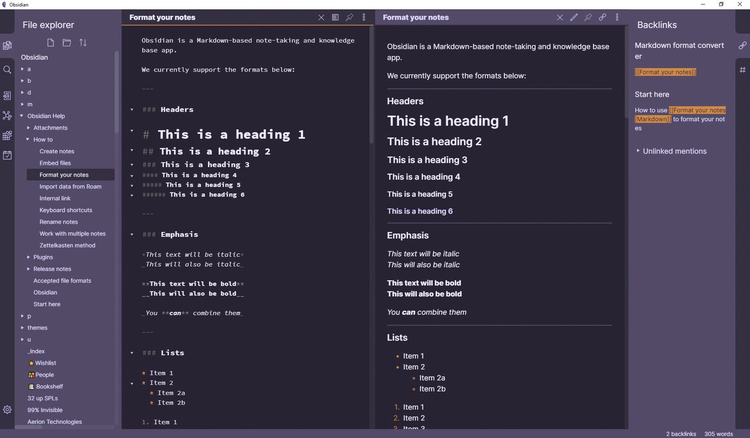Change sort order in File explorer

coord(83,43)
